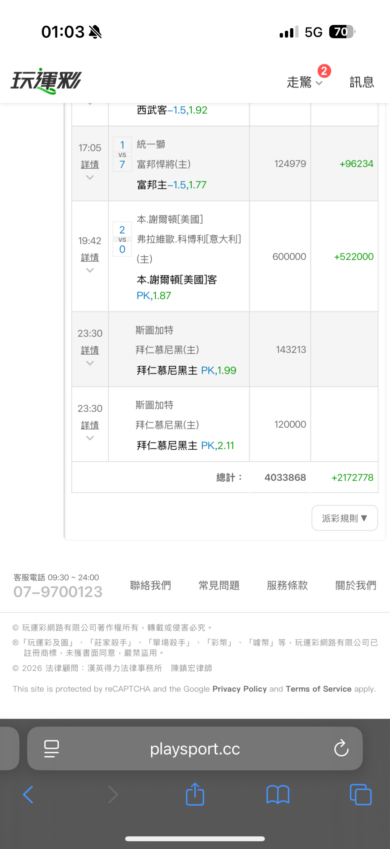The height and width of the screenshot is (849, 390).
Task: Reload the playsport.cc page
Action: pos(341,748)
